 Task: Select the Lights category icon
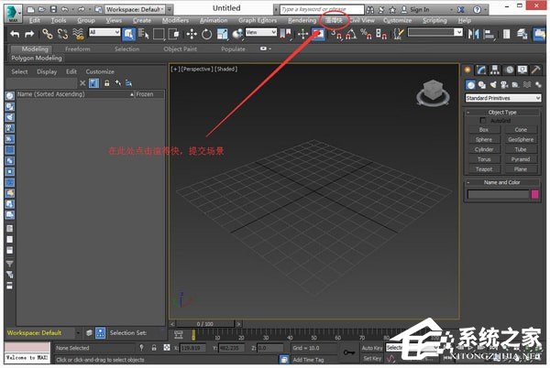pyautogui.click(x=492, y=84)
